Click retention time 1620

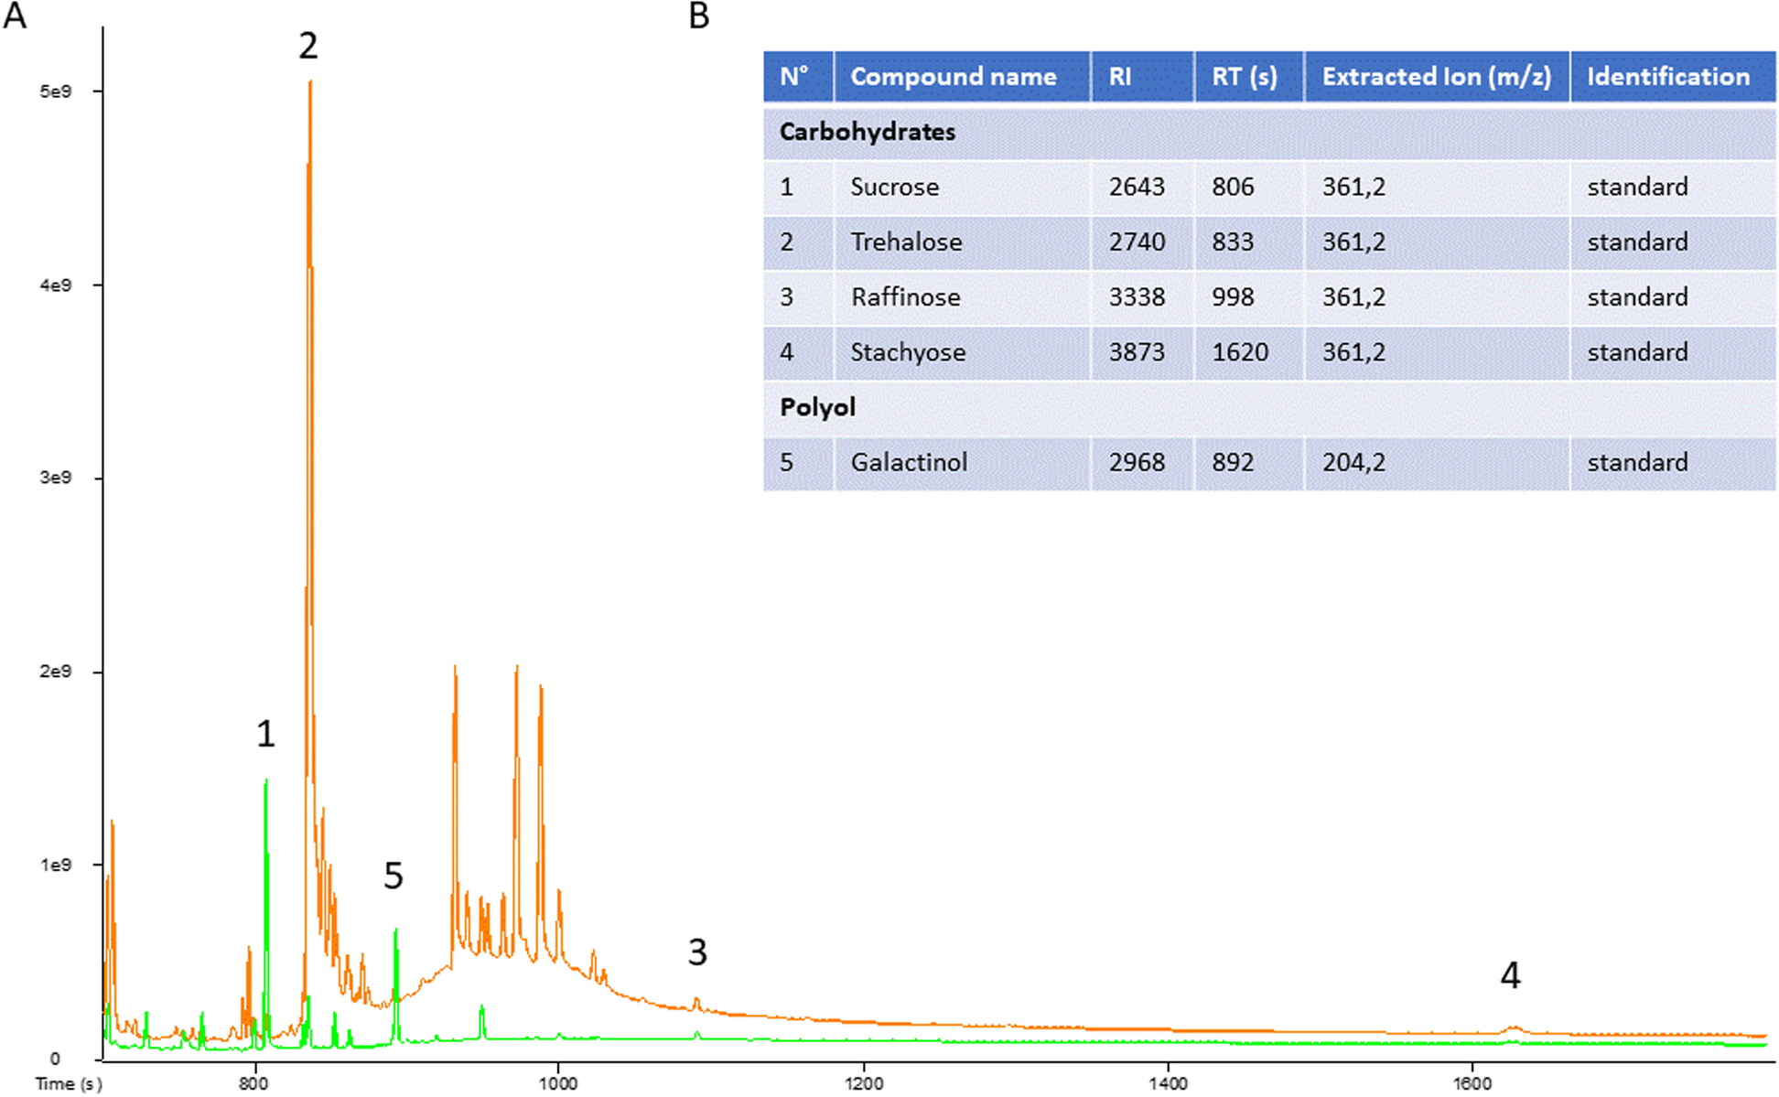tap(1240, 352)
